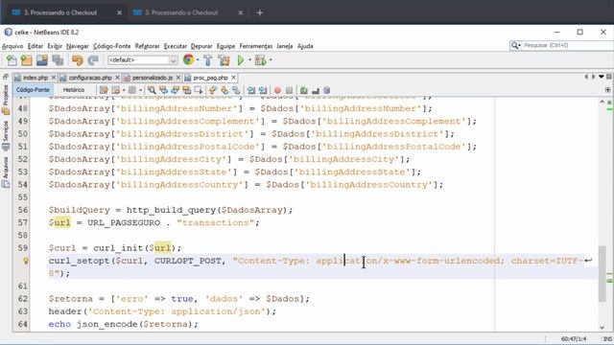Open the Refatorar menu
Screen dimensions: 614x345
pos(147,46)
